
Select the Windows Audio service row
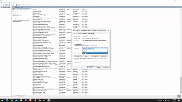coord(60,20)
